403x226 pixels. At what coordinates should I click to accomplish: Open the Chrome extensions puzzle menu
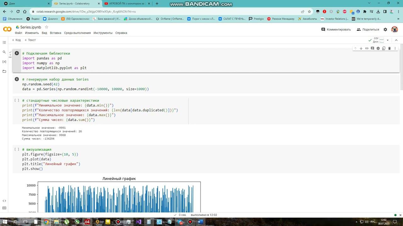pyautogui.click(x=365, y=12)
